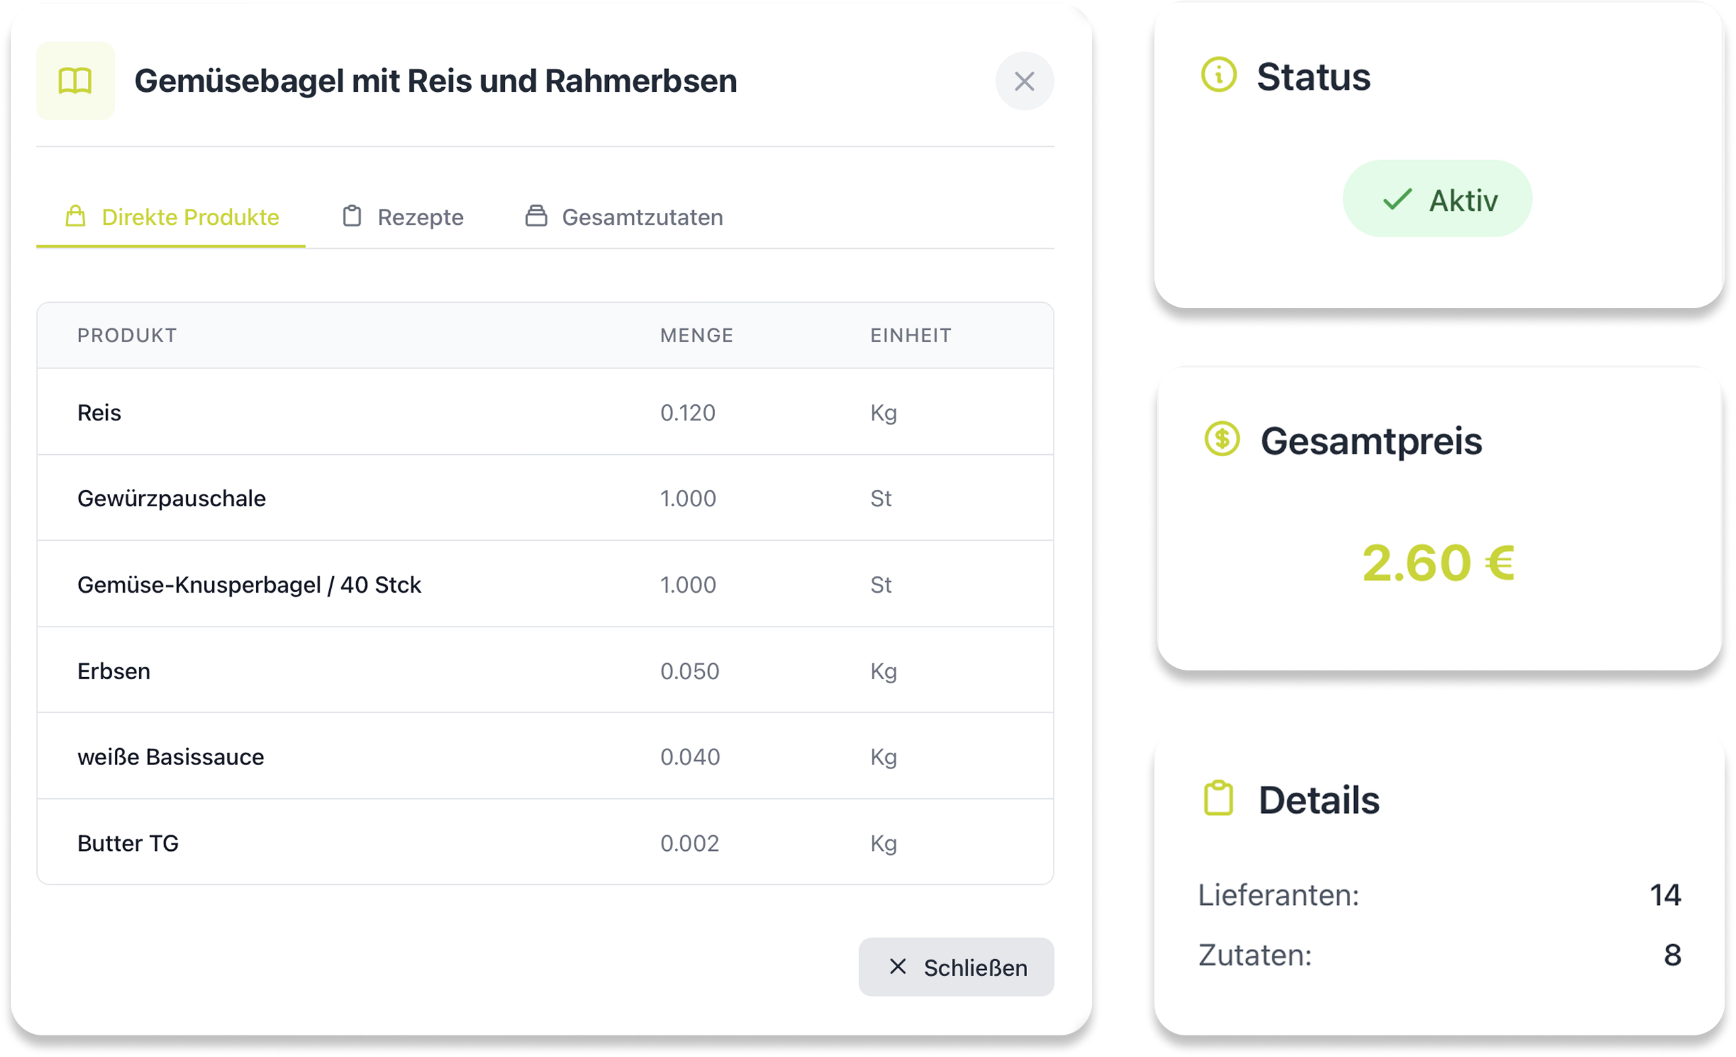Click the dollar coin icon beside Gesamtpreis

1222,439
